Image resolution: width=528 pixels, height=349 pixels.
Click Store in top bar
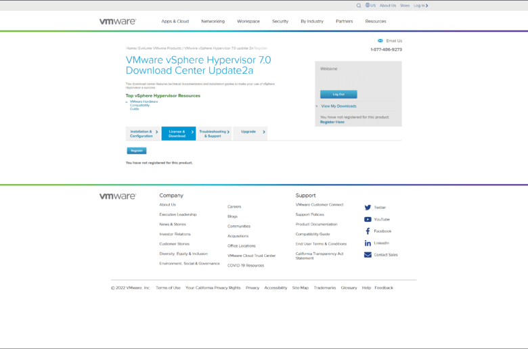[405, 5]
